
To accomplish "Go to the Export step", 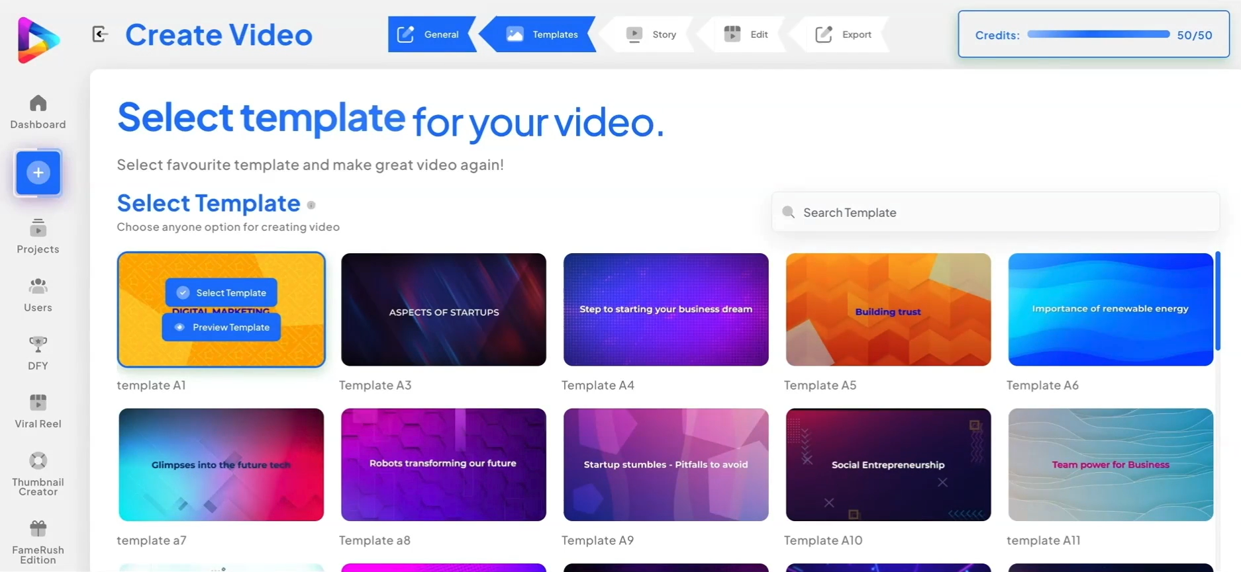I will pyautogui.click(x=843, y=34).
